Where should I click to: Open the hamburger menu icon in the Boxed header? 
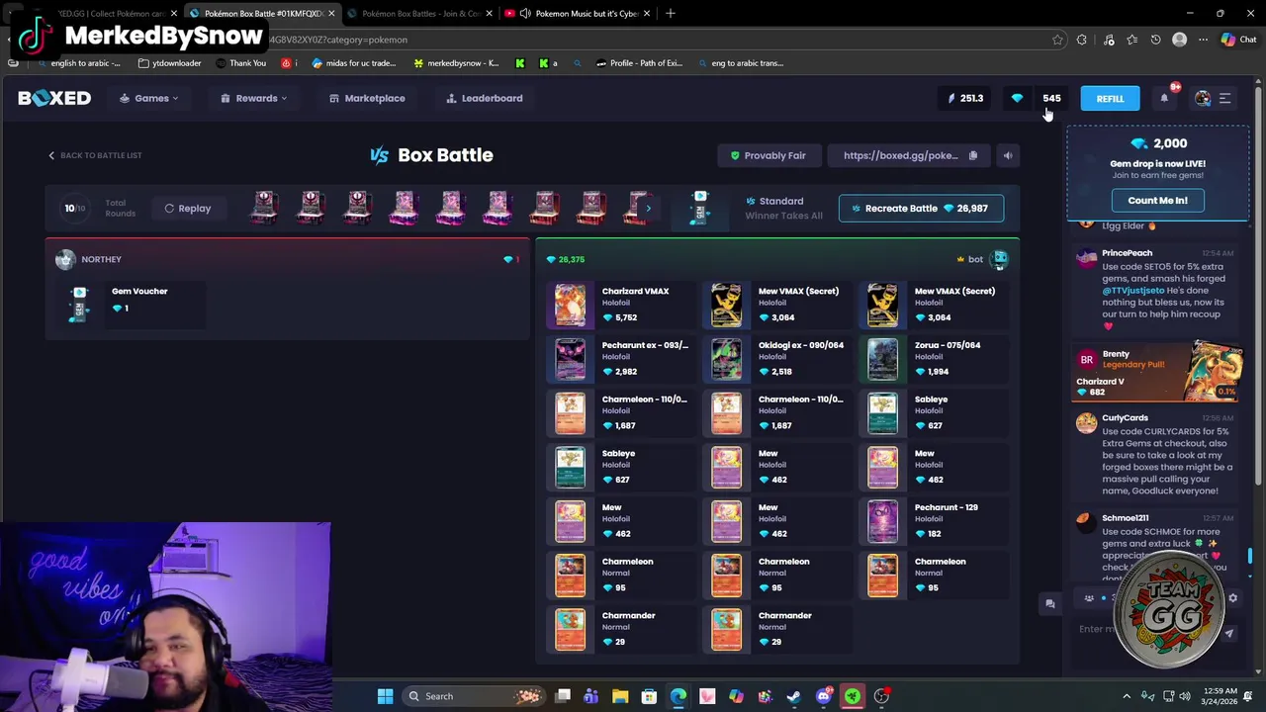pyautogui.click(x=1224, y=98)
